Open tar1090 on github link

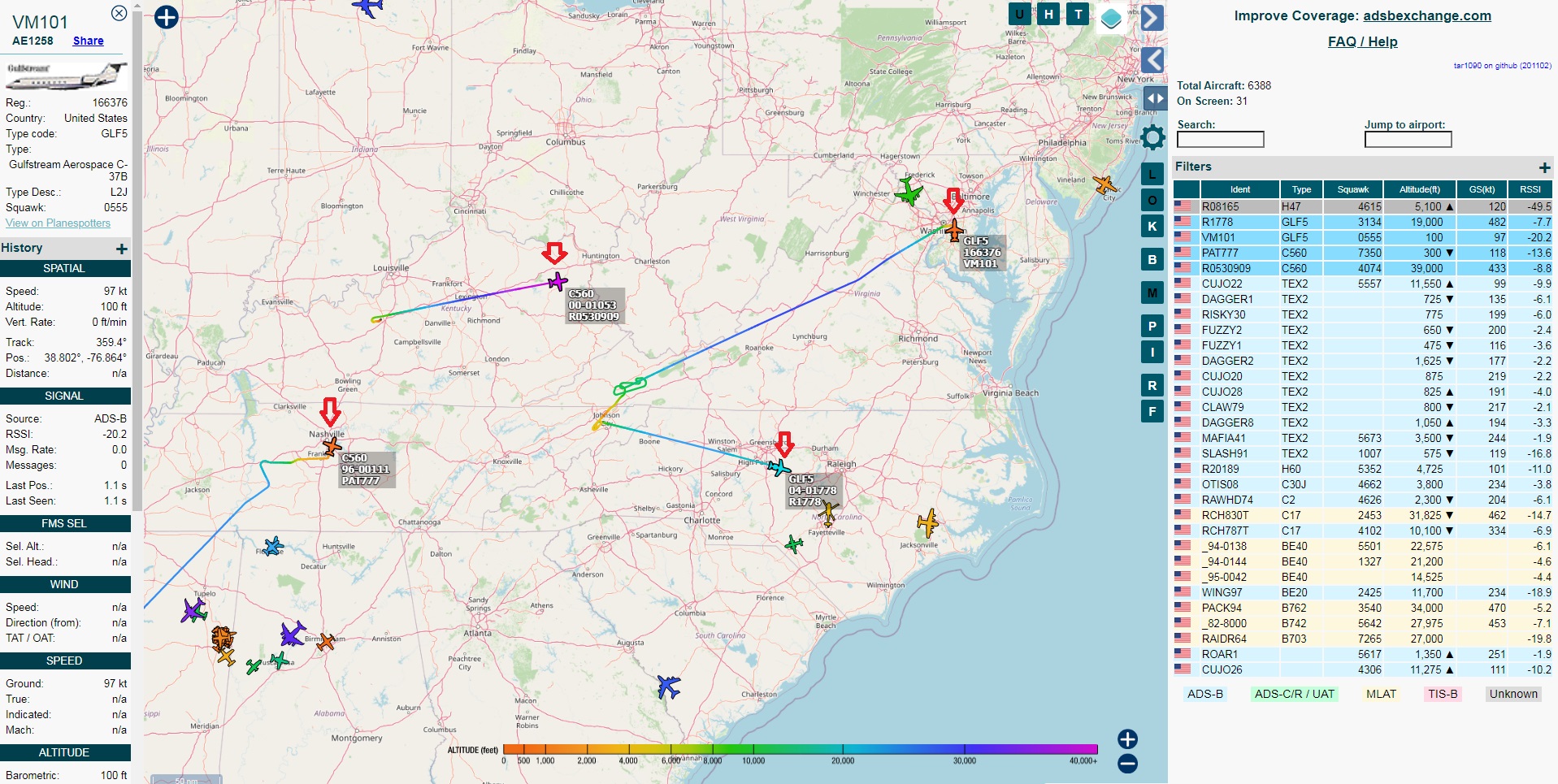click(1502, 66)
